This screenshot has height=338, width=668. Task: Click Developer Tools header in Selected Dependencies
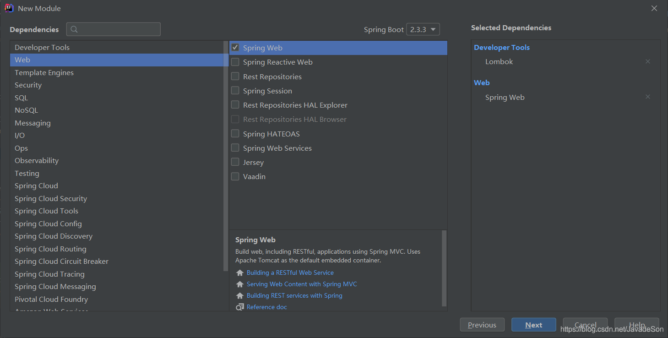(502, 47)
